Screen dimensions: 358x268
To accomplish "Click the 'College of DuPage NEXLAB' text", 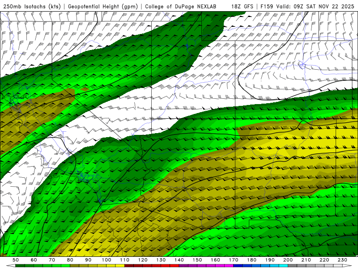I will tap(180, 6).
